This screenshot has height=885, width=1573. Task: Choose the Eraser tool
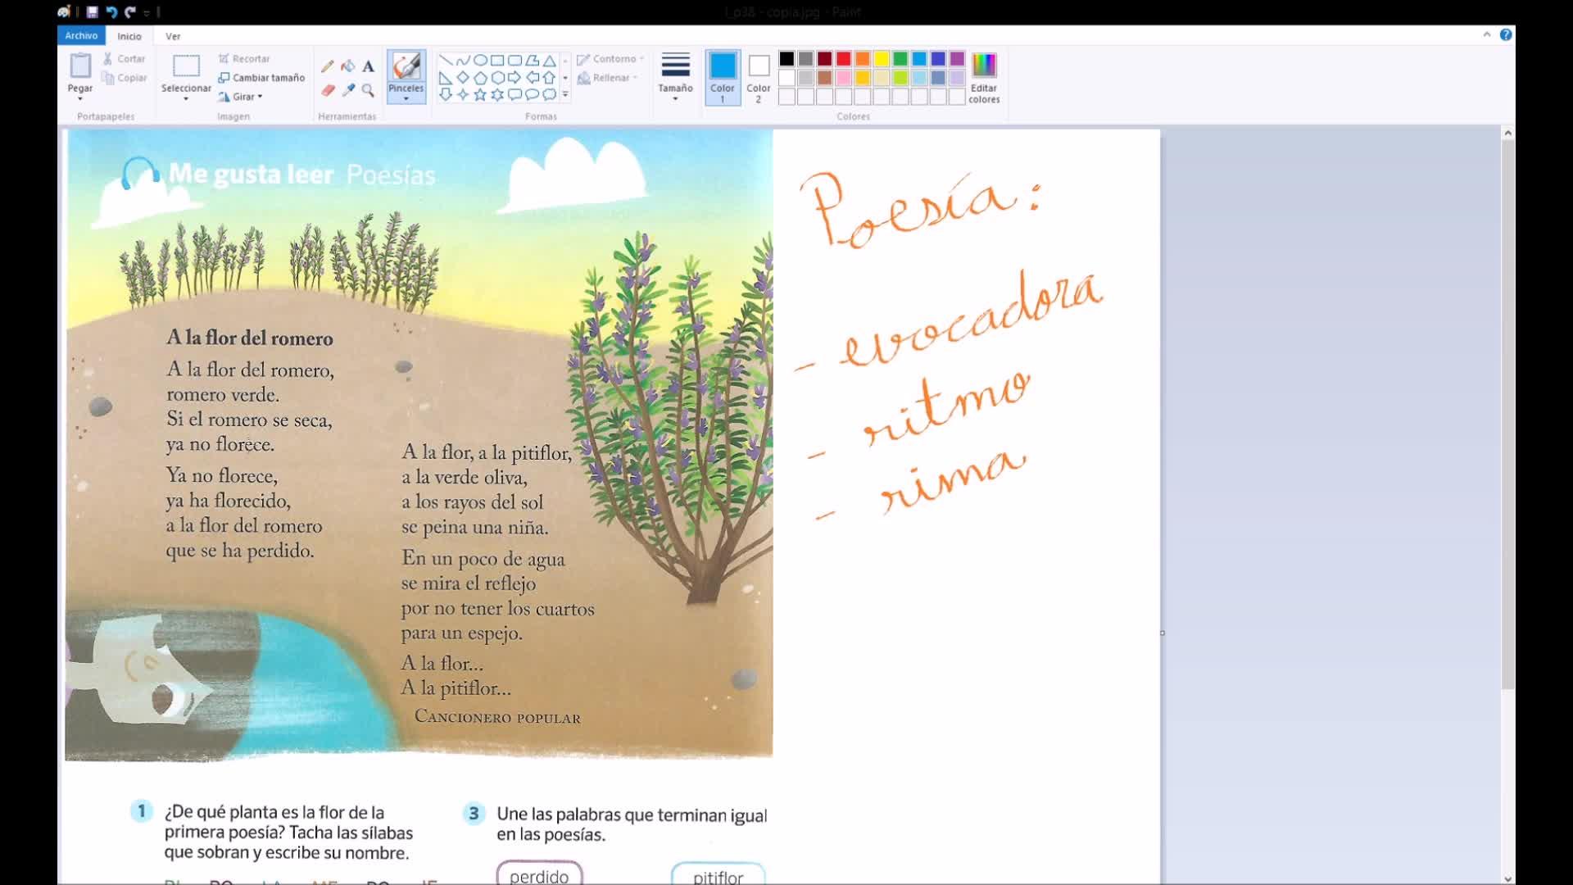pyautogui.click(x=328, y=90)
